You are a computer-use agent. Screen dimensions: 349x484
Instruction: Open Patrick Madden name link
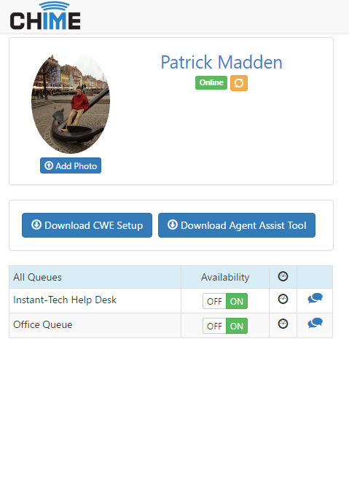pos(221,63)
